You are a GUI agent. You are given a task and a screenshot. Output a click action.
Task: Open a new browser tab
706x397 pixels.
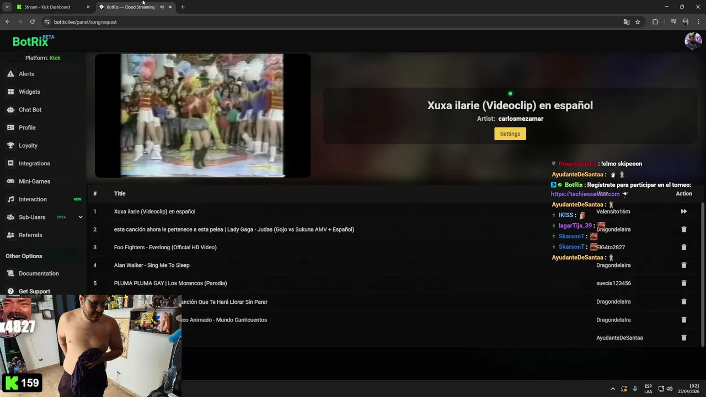183,7
